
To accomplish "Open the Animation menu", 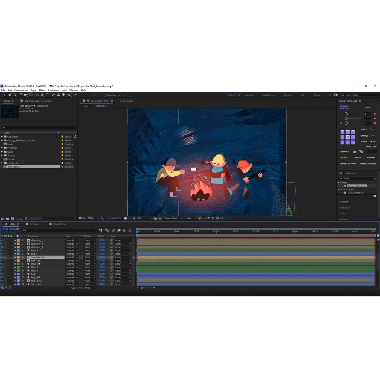I will pos(53,90).
